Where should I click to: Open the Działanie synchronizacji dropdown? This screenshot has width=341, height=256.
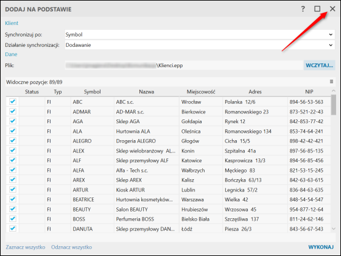pos(200,45)
